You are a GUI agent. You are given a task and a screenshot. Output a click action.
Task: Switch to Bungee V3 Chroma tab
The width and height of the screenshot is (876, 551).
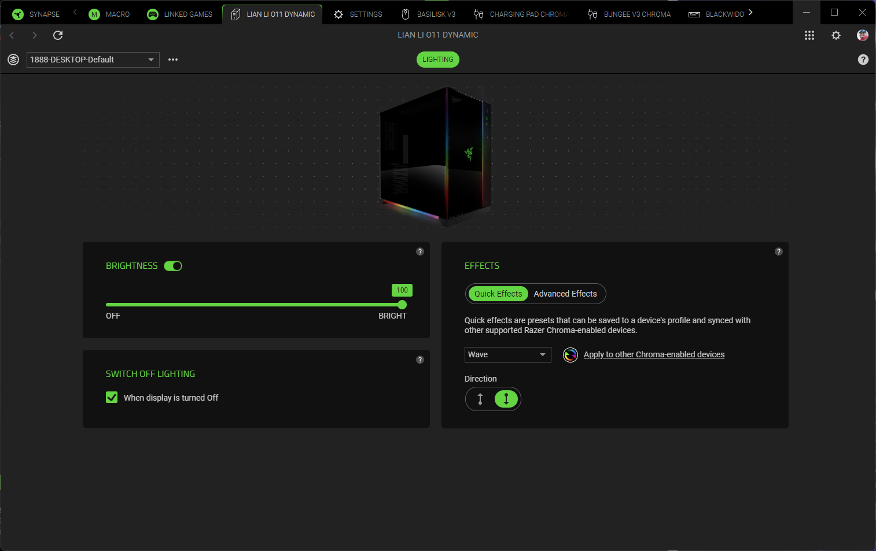tap(629, 14)
